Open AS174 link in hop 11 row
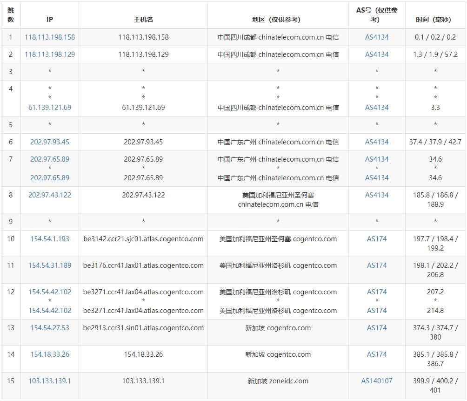This screenshot has width=467, height=401. [377, 265]
